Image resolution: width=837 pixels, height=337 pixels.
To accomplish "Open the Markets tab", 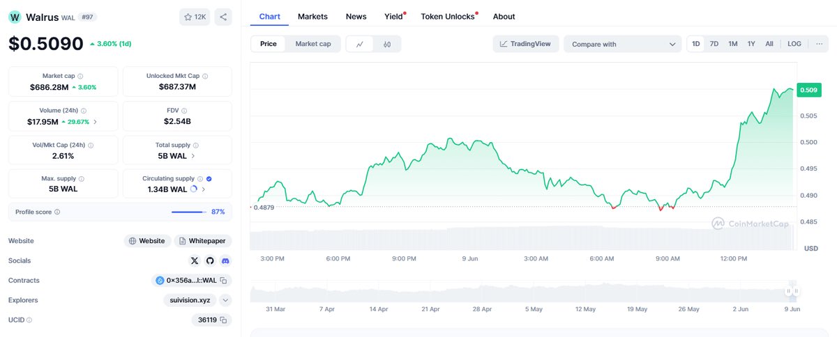I will [x=312, y=16].
